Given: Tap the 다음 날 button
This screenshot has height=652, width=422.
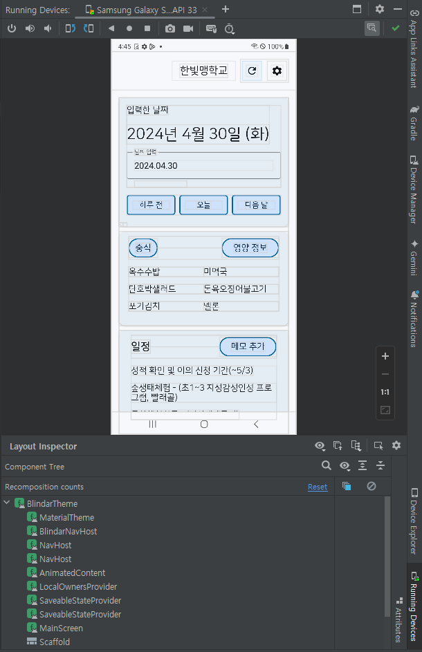Looking at the screenshot, I should pos(256,205).
